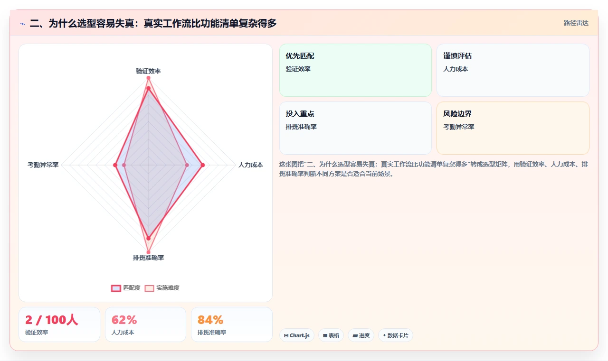This screenshot has width=608, height=361.
Task: Click the Chart.js tag pill
Action: [x=296, y=335]
